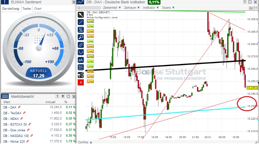Open the Zeitraum dropdown
The width and height of the screenshot is (259, 144).
coord(132,8)
